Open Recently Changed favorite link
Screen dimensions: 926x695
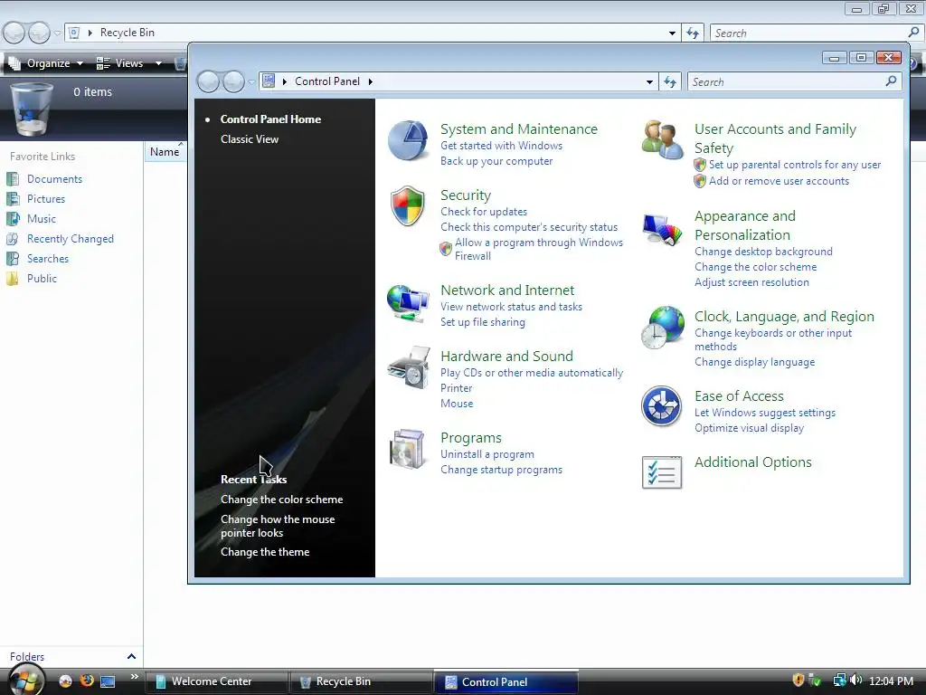point(71,239)
